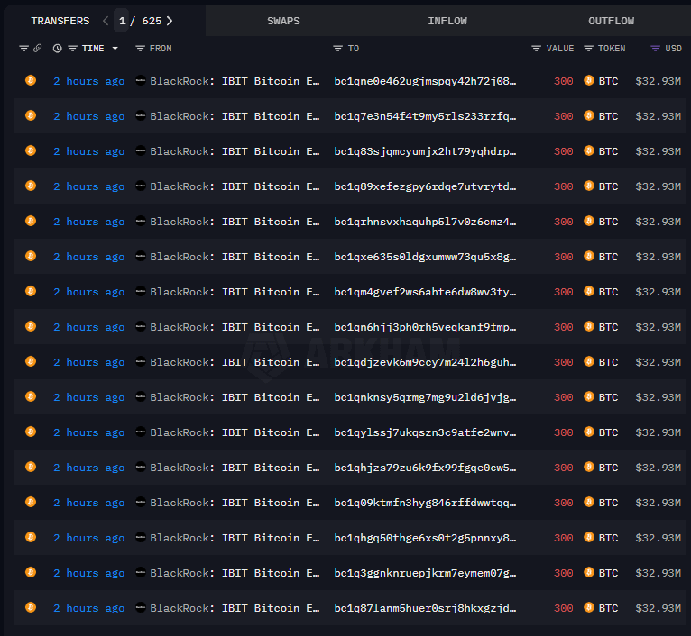Open address bc1q83sjqmcyumjx2ht79yqhdrp
Viewport: 691px width, 636px height.
(425, 151)
